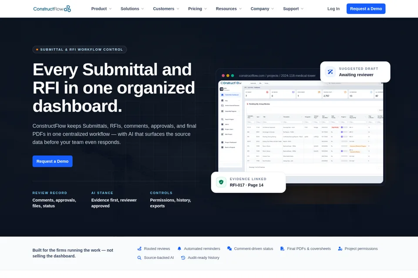Click the '2,757' stat in dashboard preview
Image resolution: width=418 pixels, height=278 pixels.
326,96
